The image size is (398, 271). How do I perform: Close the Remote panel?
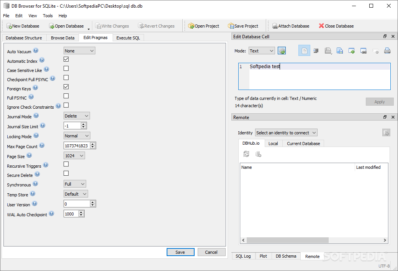coord(393,117)
